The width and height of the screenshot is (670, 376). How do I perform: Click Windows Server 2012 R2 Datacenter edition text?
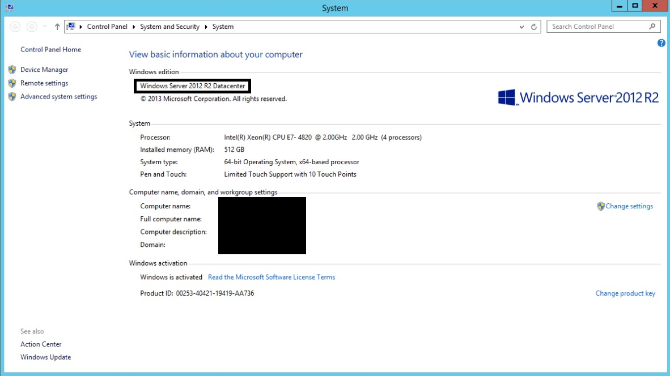pos(193,86)
